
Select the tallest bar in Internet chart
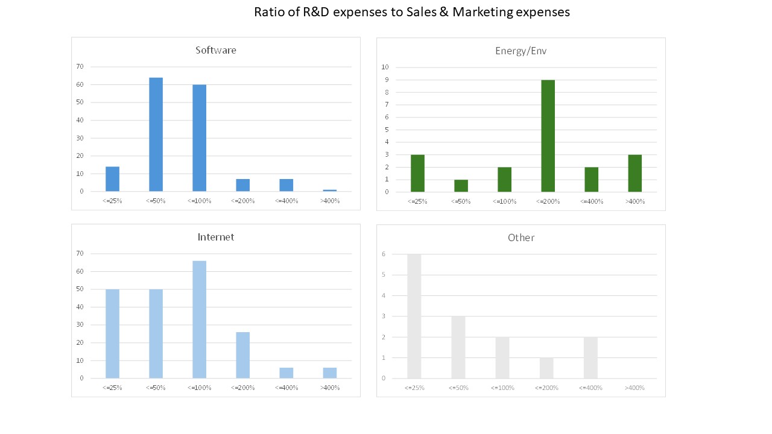click(x=199, y=319)
